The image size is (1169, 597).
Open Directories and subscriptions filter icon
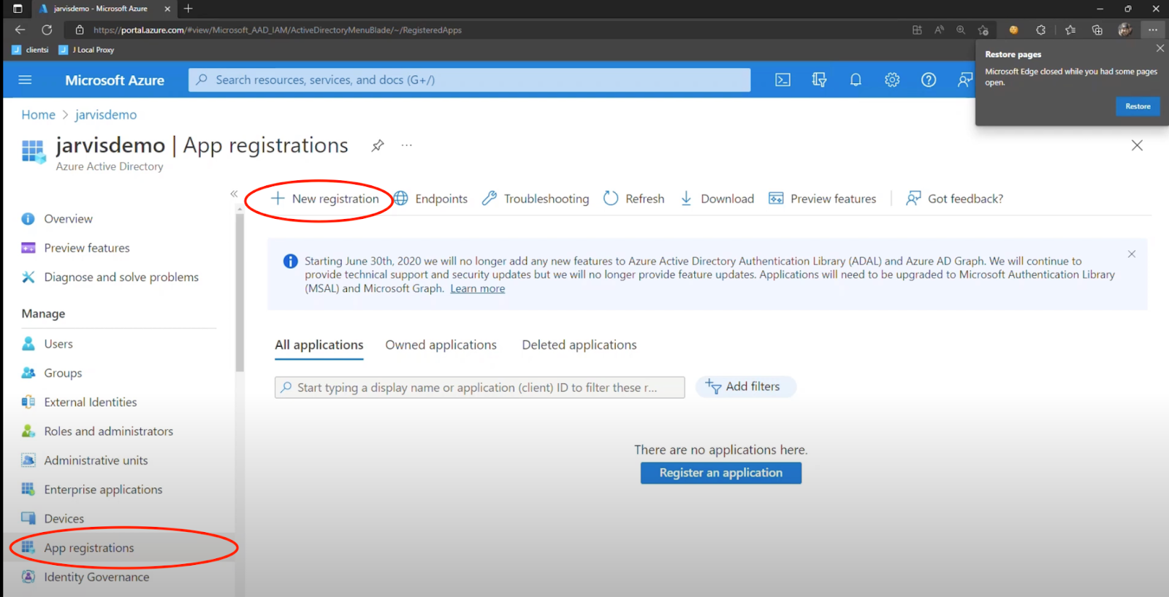tap(819, 80)
